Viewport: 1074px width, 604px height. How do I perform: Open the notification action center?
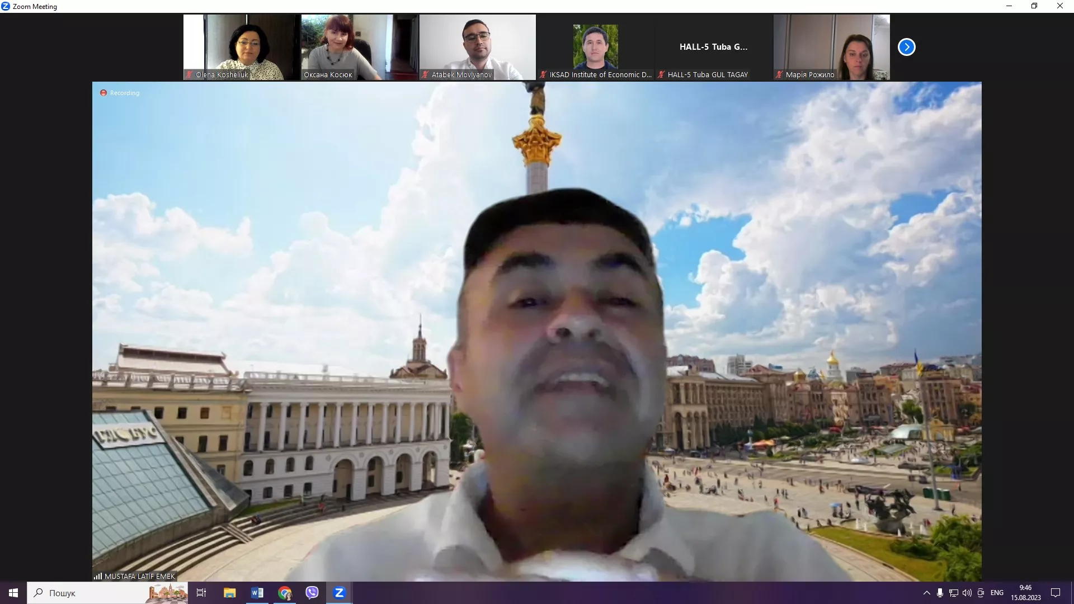(x=1056, y=593)
